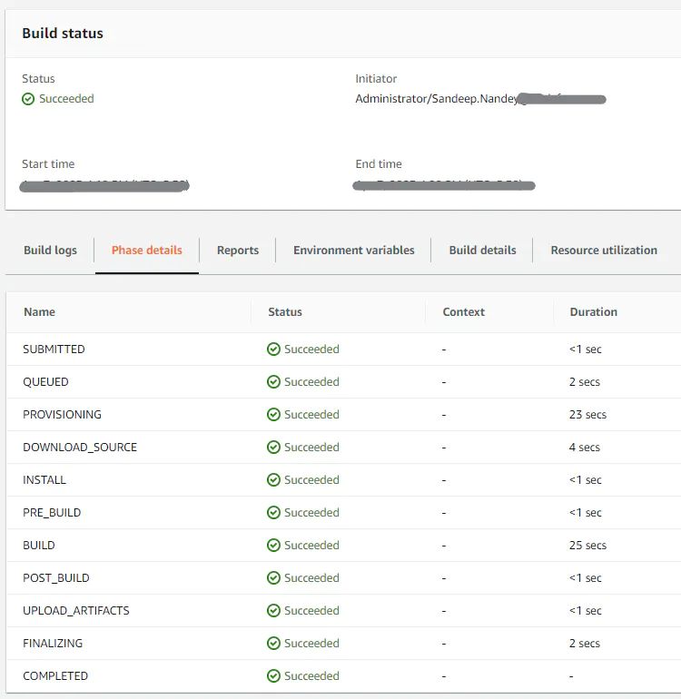
Task: Click the success icon in the PRE_BUILD row
Action: 273,513
